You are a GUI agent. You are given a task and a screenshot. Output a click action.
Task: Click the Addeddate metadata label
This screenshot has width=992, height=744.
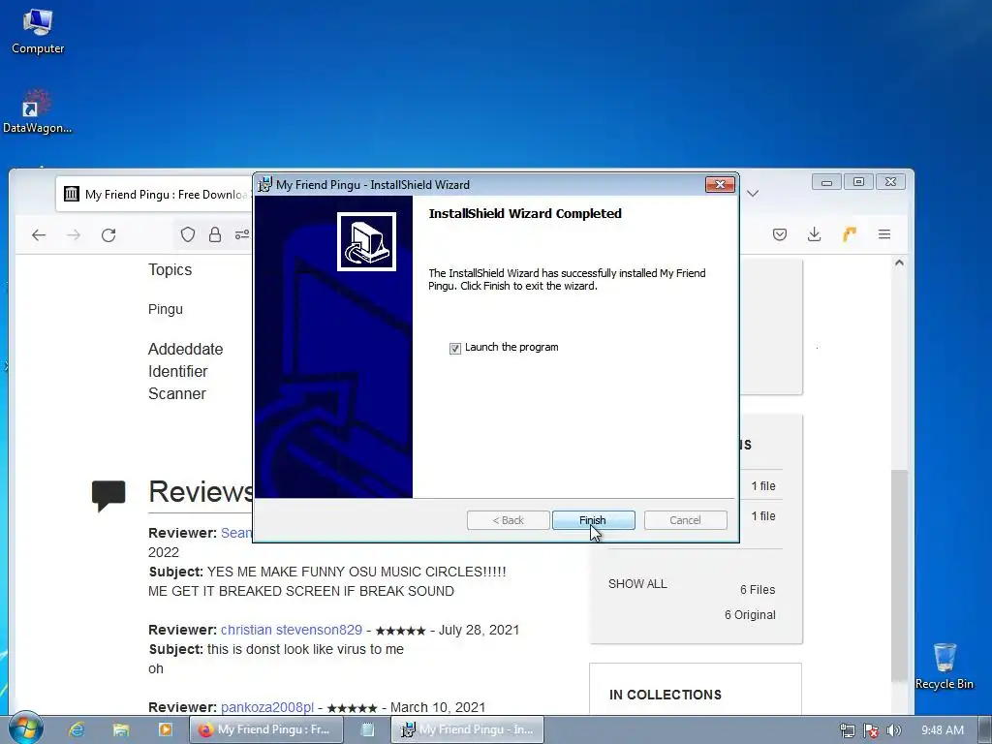pos(185,349)
